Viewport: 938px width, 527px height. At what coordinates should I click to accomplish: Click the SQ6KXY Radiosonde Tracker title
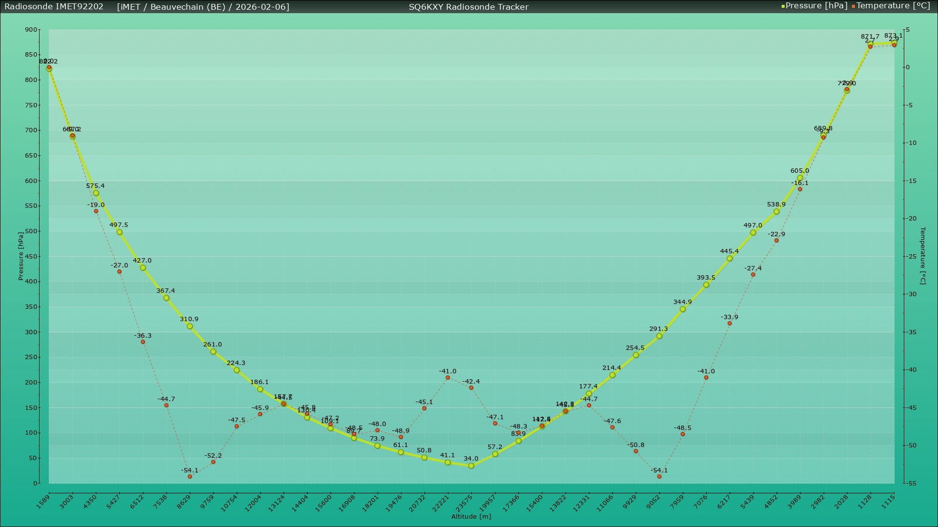469,7
